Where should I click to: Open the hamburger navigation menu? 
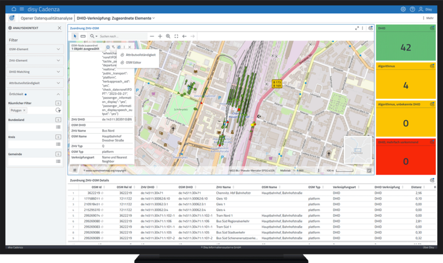(21, 9)
